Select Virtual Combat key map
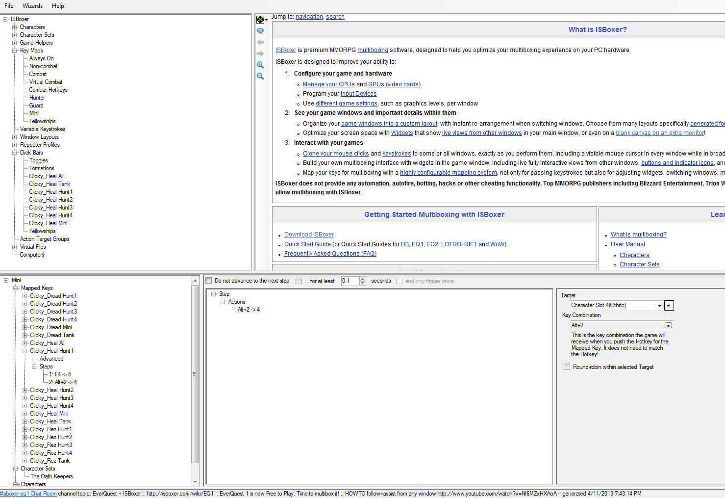This screenshot has height=498, width=725. pyautogui.click(x=46, y=82)
